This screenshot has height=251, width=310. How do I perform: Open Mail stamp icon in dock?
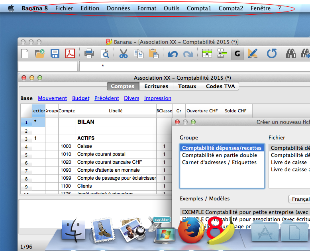tap(103, 230)
